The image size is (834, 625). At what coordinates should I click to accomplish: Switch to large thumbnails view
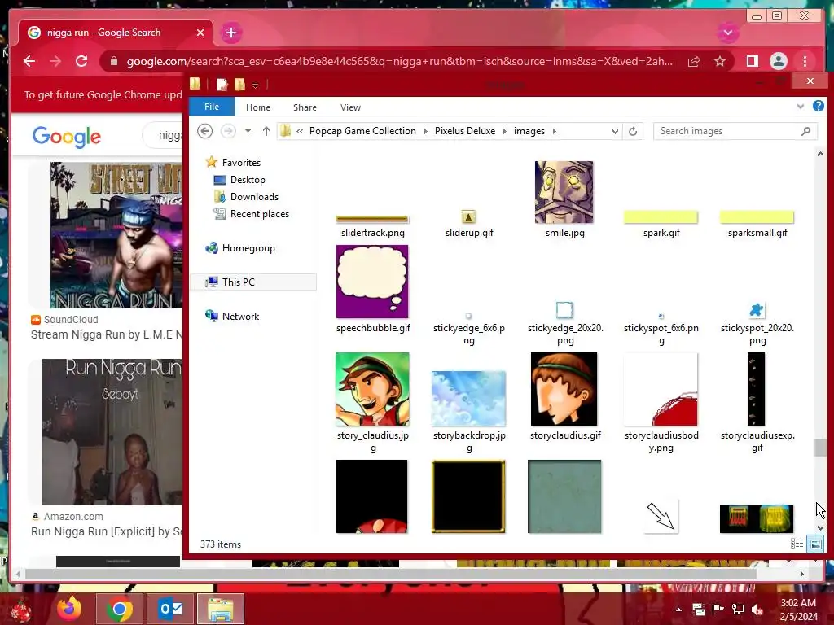click(815, 544)
